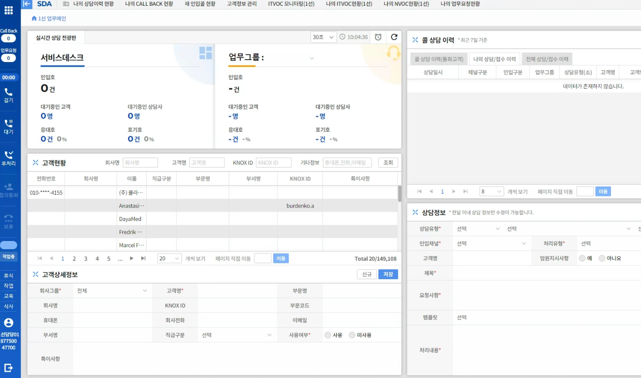
Task: Select the burdenko.a KNOX ID cell
Action: point(300,206)
